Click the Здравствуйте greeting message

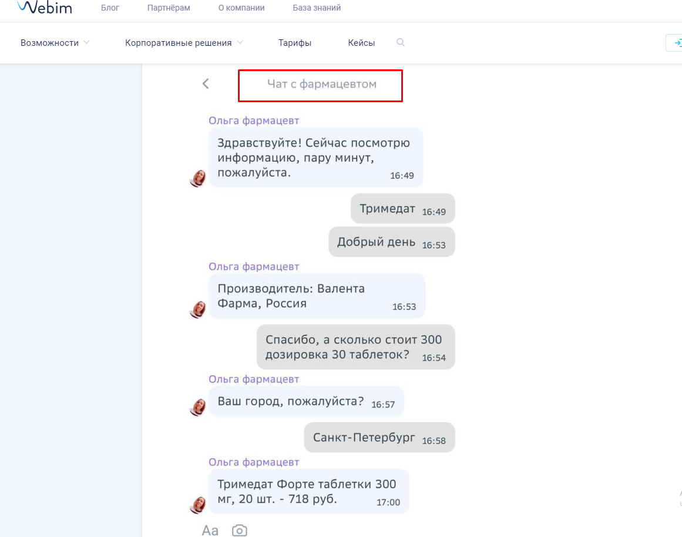(316, 157)
